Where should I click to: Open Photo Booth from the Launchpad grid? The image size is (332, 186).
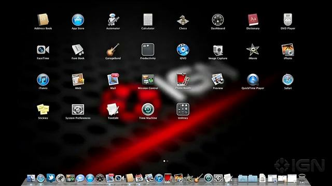pos(183,80)
